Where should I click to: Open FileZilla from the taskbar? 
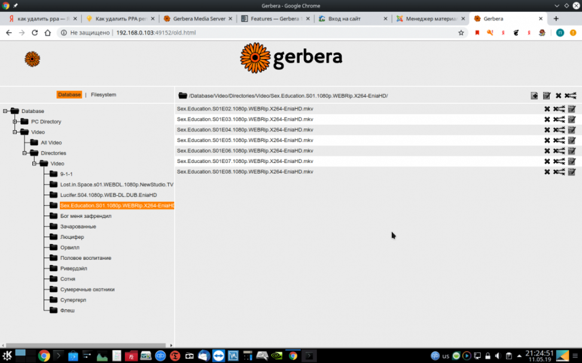click(131, 356)
